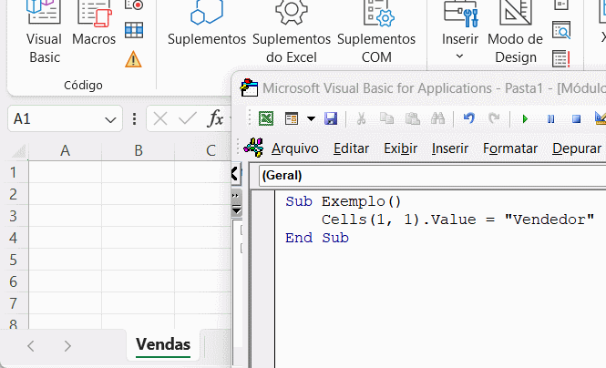Run the macro with the play icon
Viewport: 606px width, 368px height.
coord(525,118)
